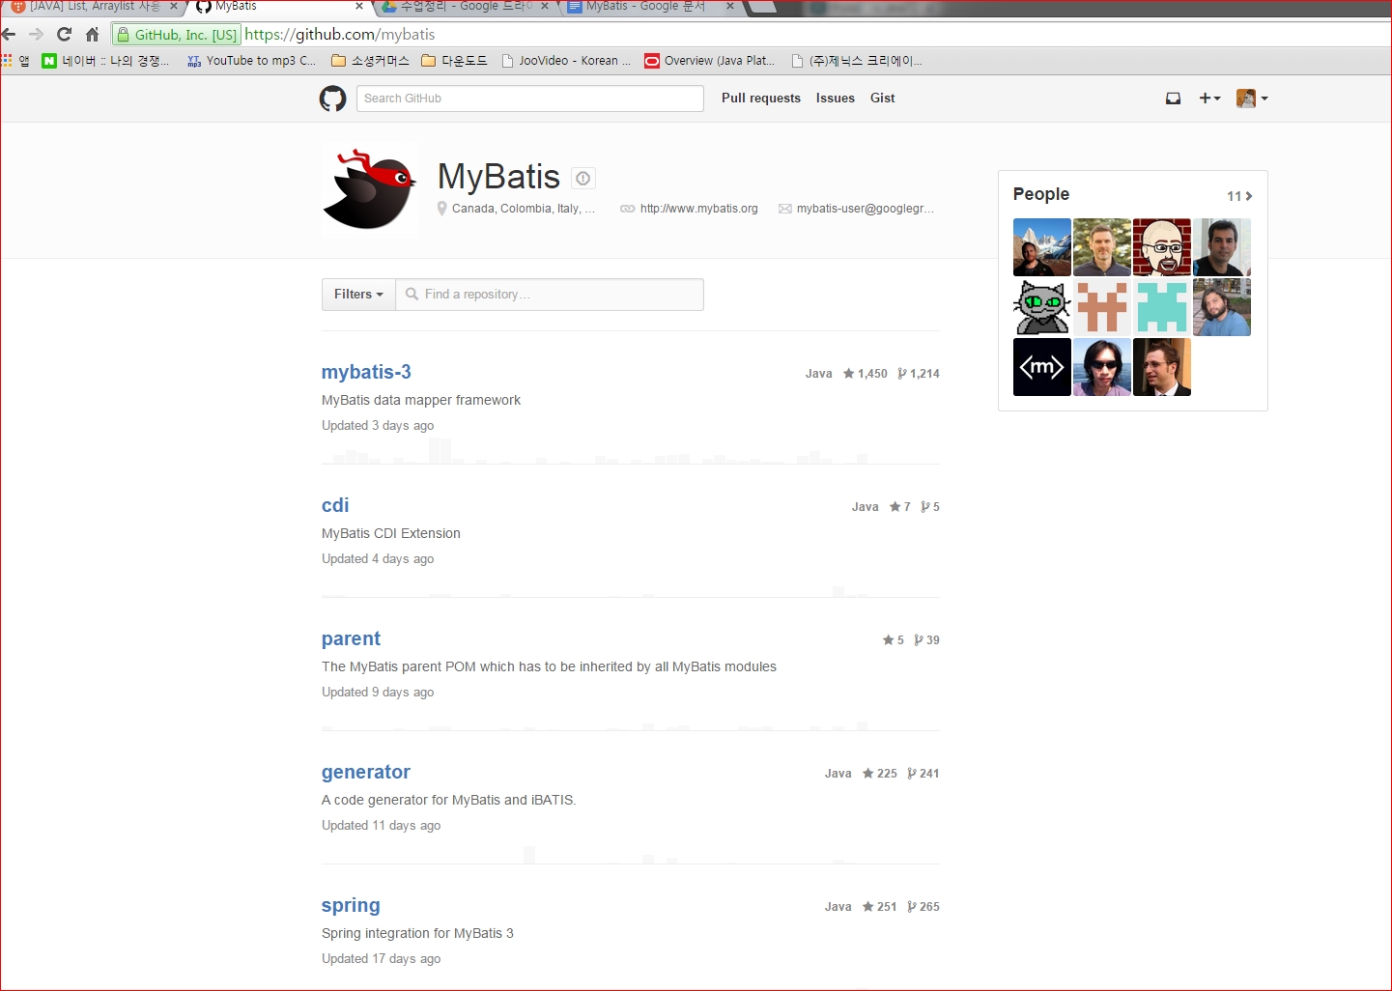Click the mail envelope icon

tap(785, 209)
